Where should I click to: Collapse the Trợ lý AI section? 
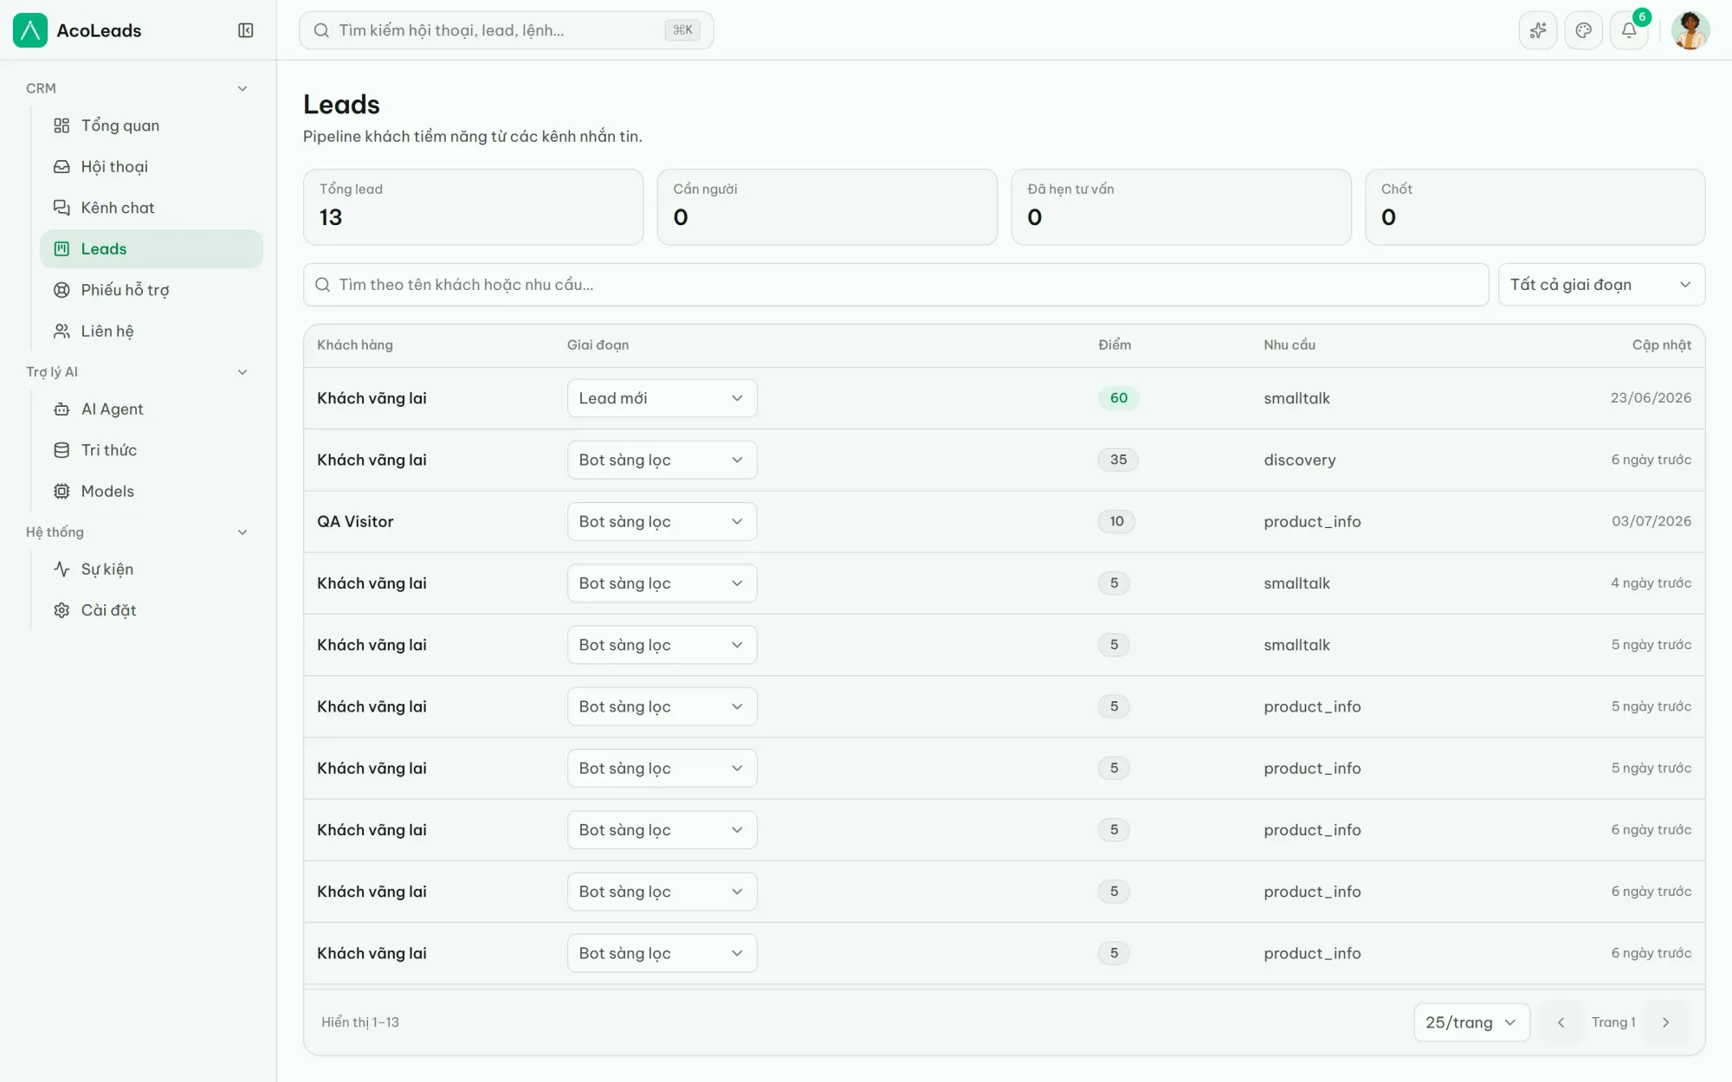242,372
